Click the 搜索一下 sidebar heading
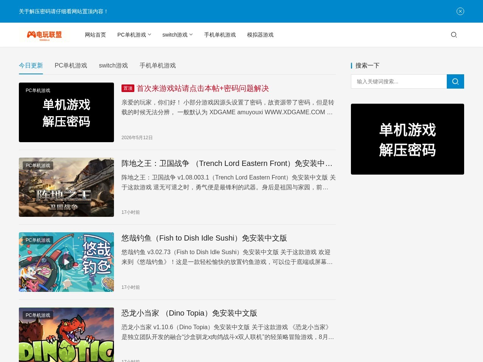Viewport: 483px width, 362px height. tap(368, 66)
